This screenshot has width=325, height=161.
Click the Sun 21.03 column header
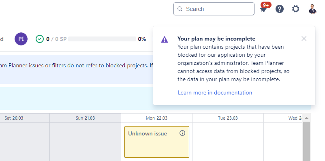[x=85, y=118]
